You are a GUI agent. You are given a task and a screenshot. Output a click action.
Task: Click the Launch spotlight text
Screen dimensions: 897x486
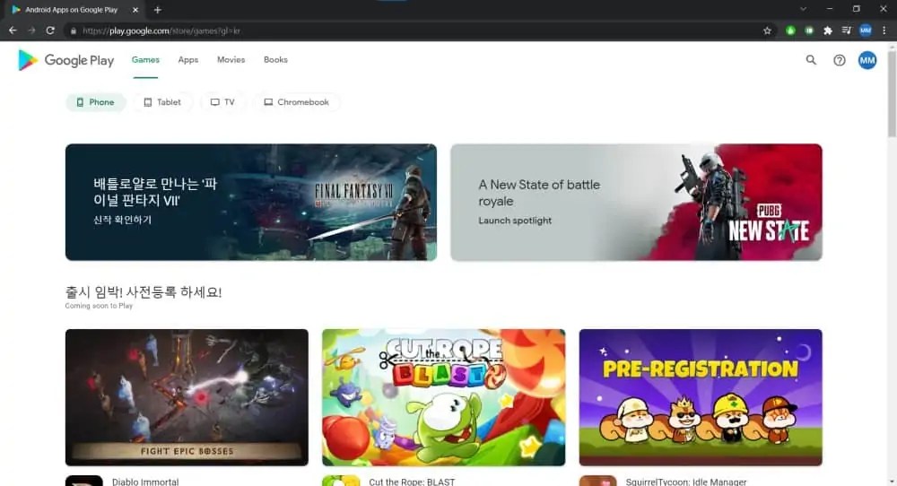[x=515, y=221]
